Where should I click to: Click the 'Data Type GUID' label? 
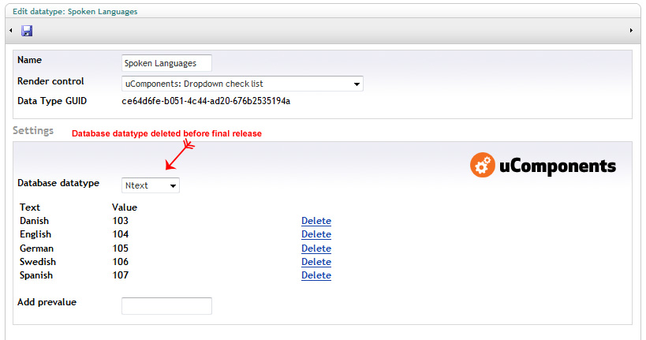point(52,101)
